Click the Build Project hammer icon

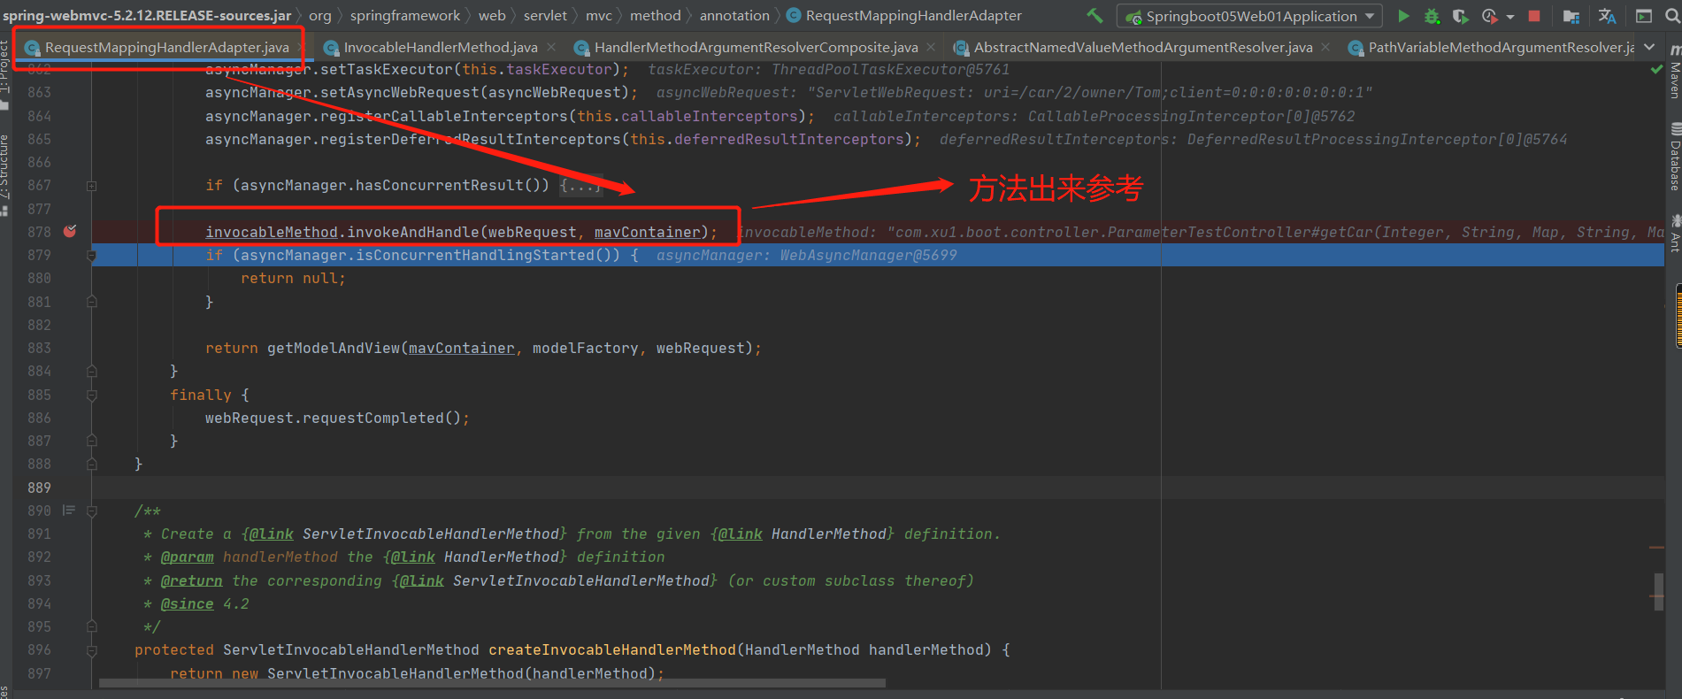[x=1094, y=16]
